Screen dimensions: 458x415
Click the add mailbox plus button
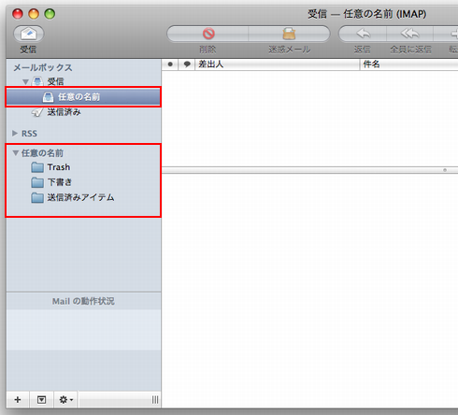[x=18, y=399]
